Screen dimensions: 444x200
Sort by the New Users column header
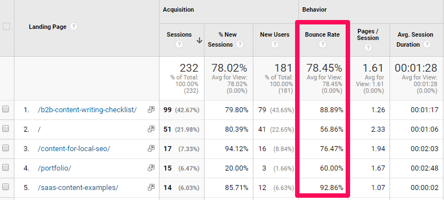coord(275,34)
